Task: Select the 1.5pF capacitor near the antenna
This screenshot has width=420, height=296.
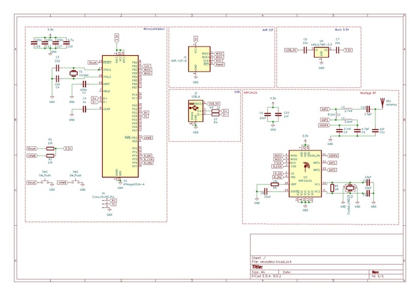Action: point(368,109)
